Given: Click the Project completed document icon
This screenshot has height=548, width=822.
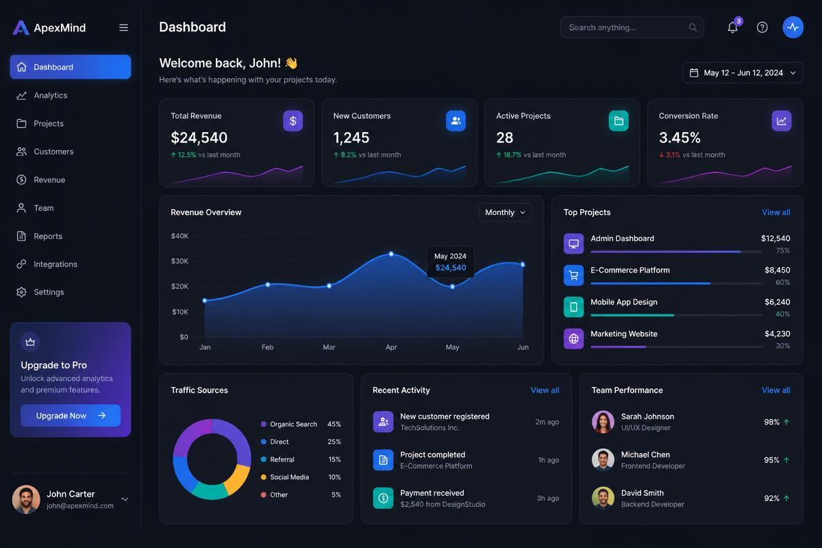Looking at the screenshot, I should [383, 460].
